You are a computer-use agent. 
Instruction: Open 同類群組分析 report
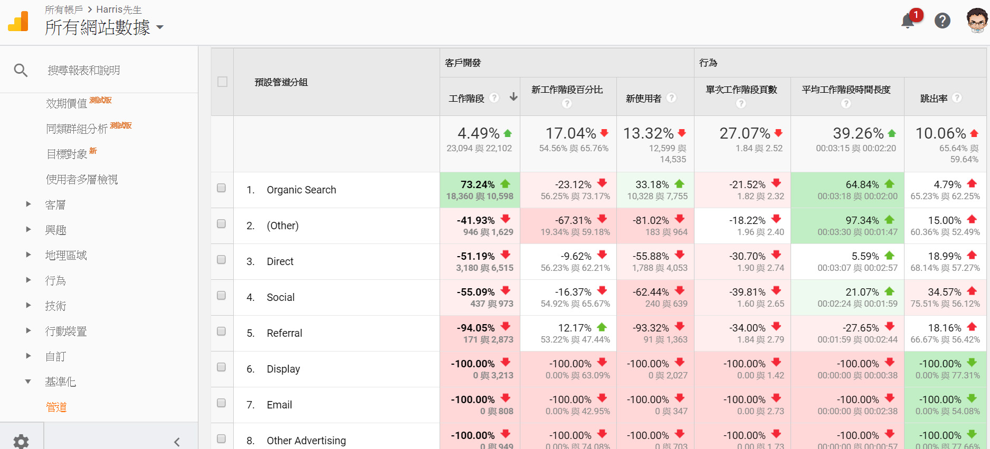tap(77, 129)
